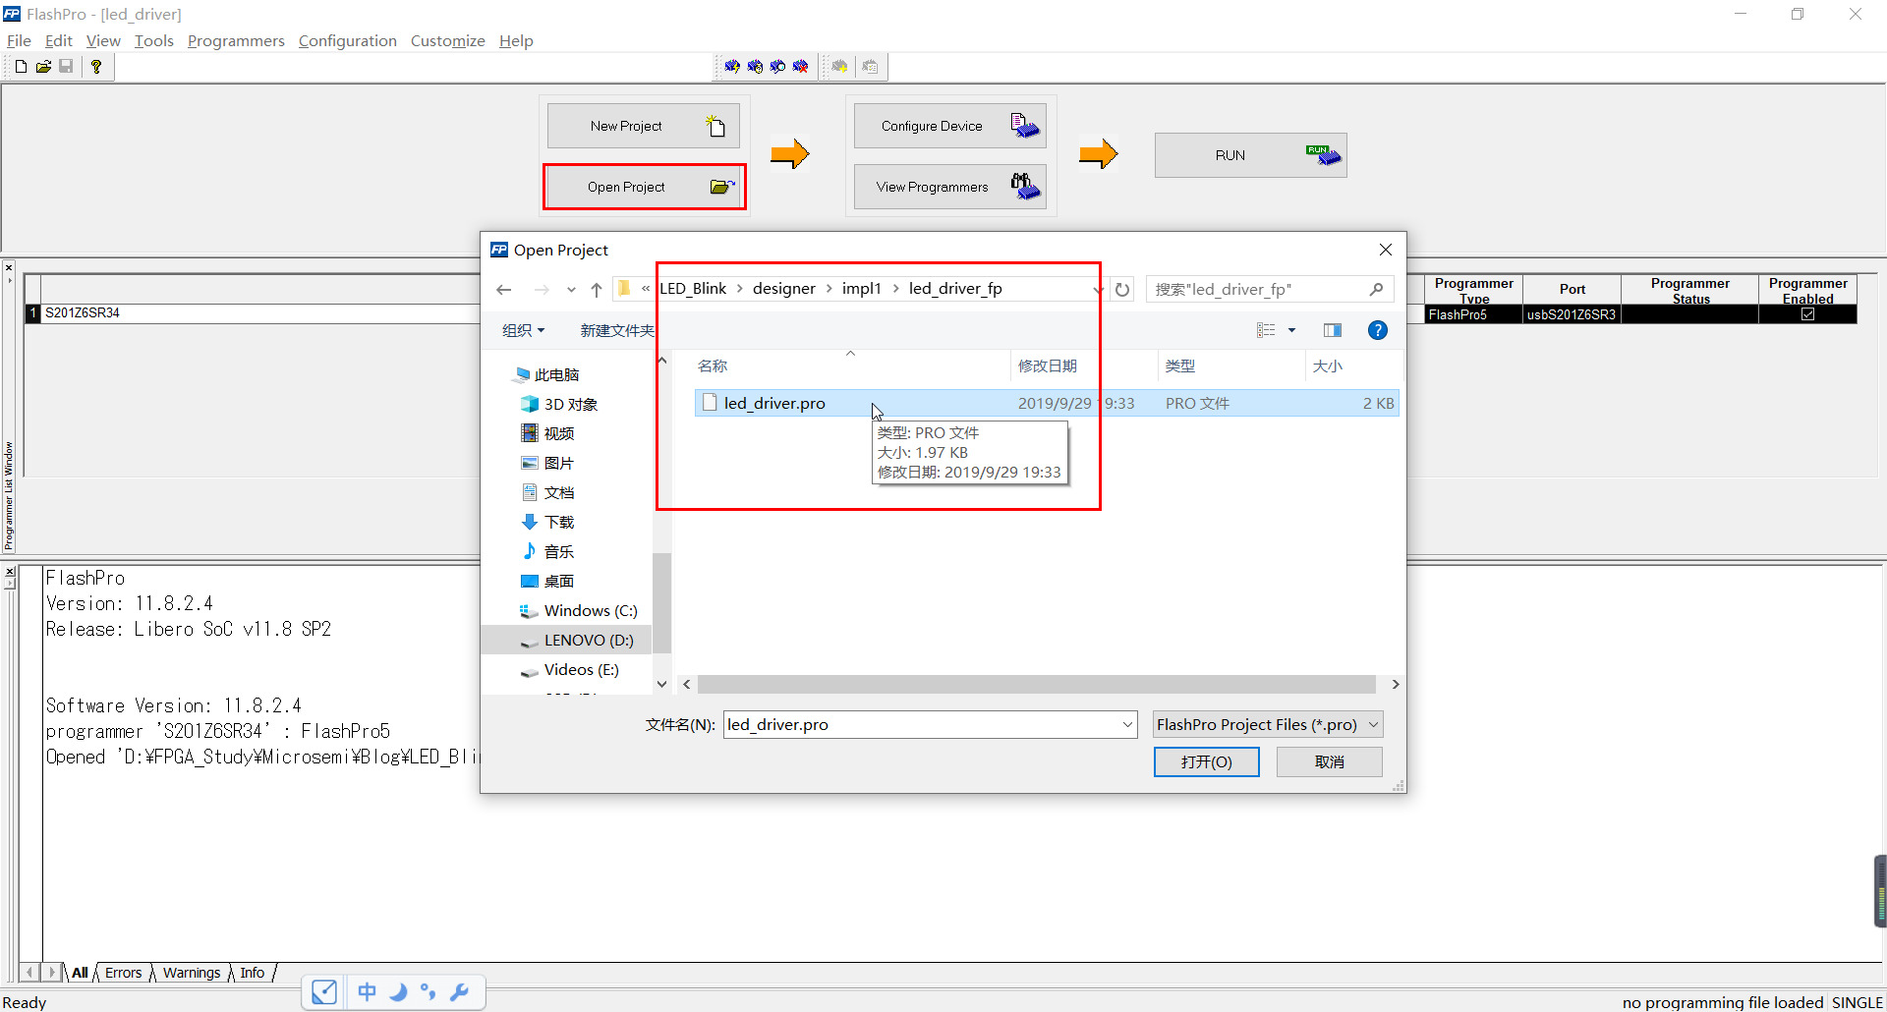Expand the change view dropdown arrow in the dialog
Viewport: 1887px width, 1012px height.
click(1290, 330)
